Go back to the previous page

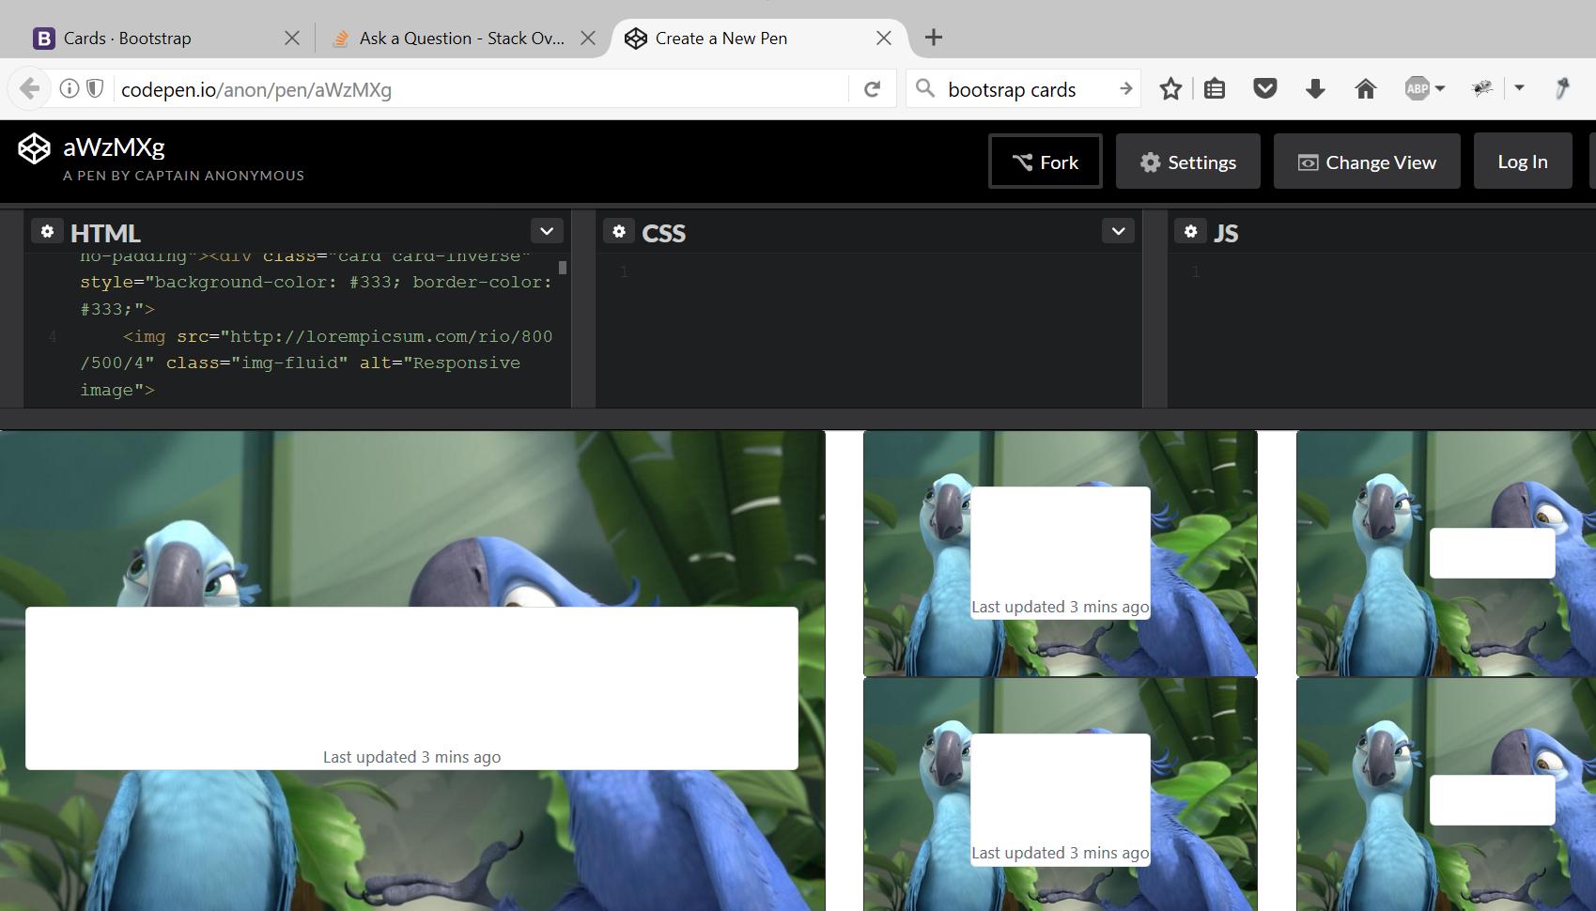[29, 89]
